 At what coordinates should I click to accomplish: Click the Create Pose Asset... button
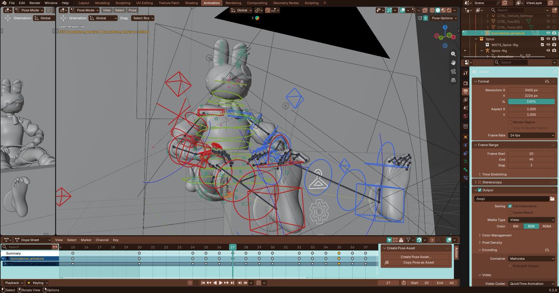(x=416, y=257)
